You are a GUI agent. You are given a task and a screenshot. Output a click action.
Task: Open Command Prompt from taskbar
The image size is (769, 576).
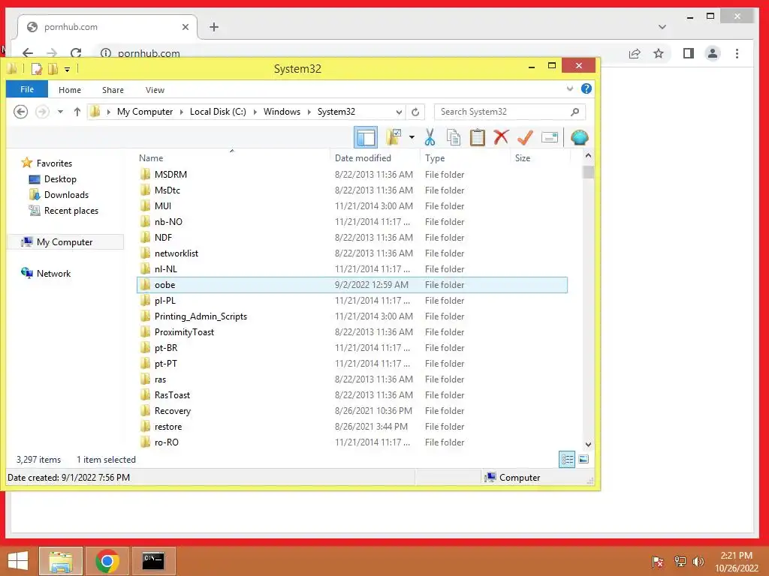click(153, 561)
